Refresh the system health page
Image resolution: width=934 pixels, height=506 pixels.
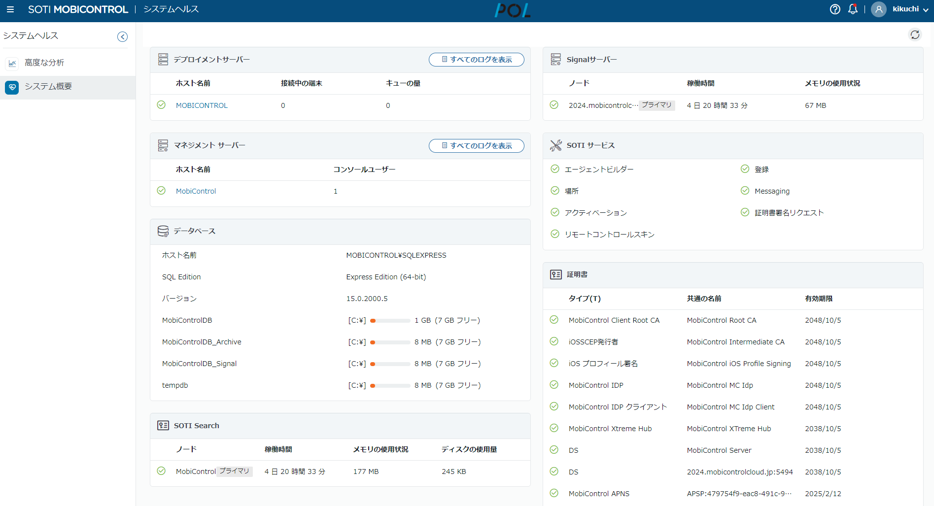pos(915,34)
